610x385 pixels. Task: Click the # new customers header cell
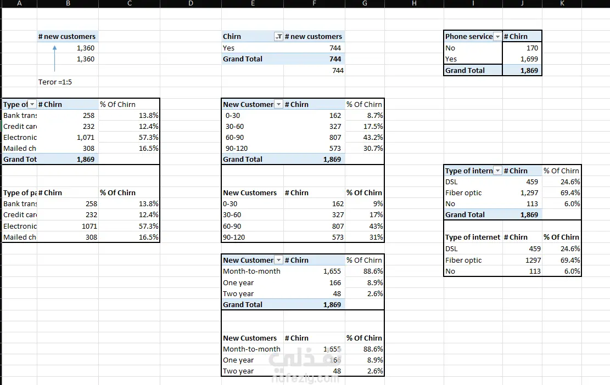click(x=68, y=37)
